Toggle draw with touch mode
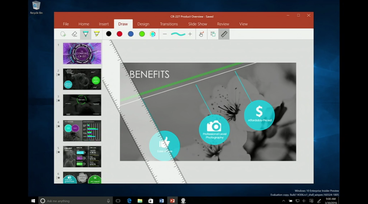 (x=201, y=34)
